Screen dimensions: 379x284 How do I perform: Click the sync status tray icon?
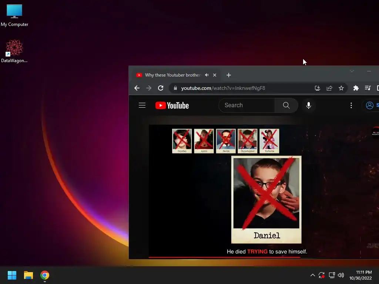pyautogui.click(x=322, y=275)
